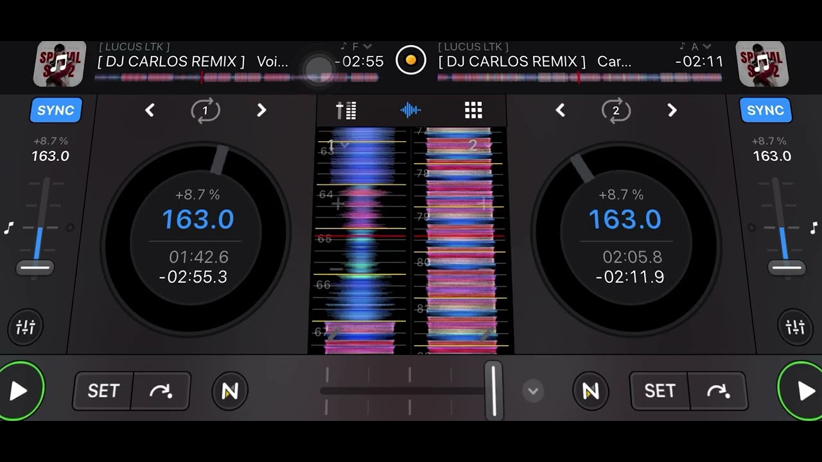This screenshot has width=822, height=462.
Task: Click the right deck jog wheel BPM 163.0
Action: (625, 219)
